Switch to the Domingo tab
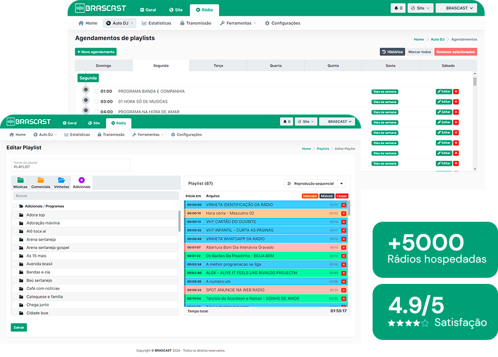This screenshot has width=498, height=357. [x=103, y=65]
